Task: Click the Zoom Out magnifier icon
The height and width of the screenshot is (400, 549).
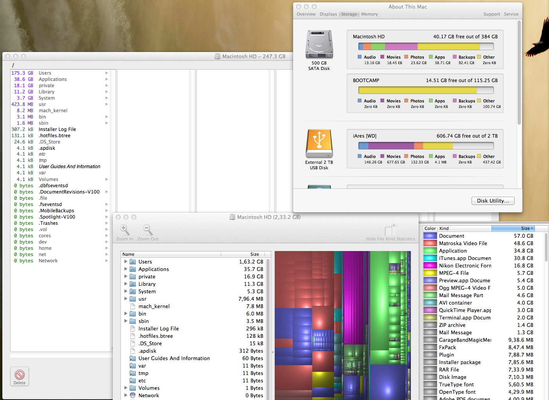Action: [x=148, y=230]
